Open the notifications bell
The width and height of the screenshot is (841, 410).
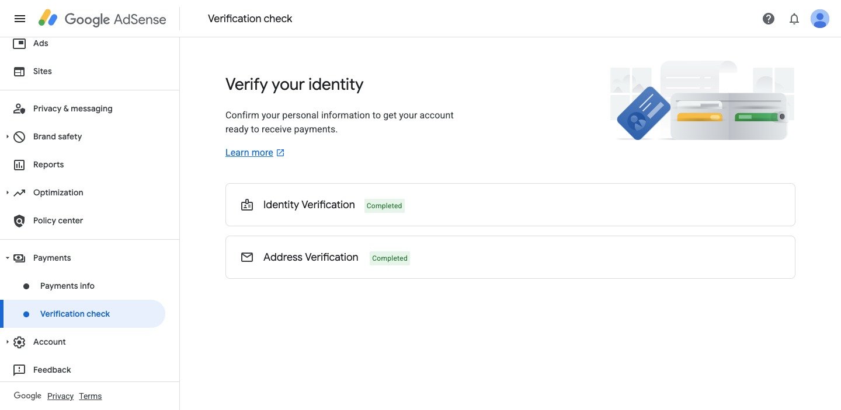(x=794, y=19)
